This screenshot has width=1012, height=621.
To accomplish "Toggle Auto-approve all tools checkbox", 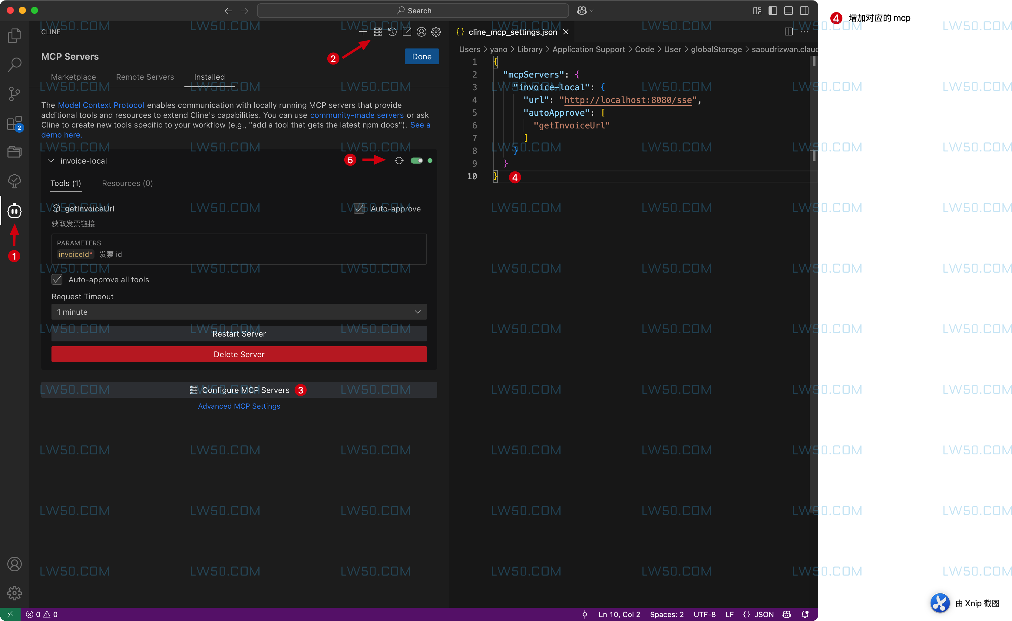I will coord(57,280).
